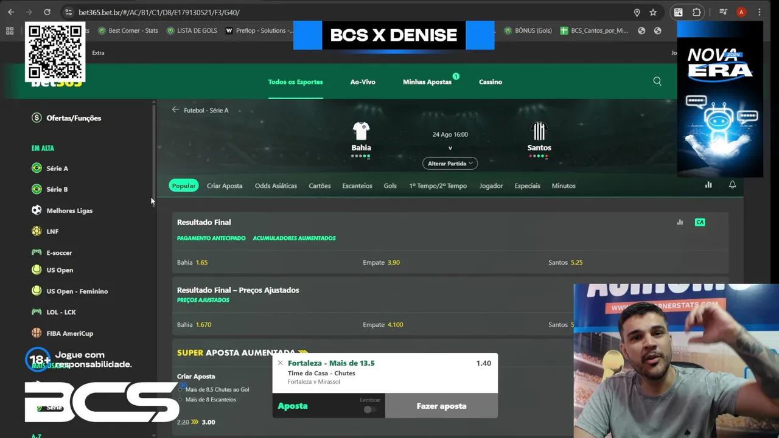The image size is (779, 438).
Task: Click the CA badge on Resultado Final
Action: coord(700,222)
